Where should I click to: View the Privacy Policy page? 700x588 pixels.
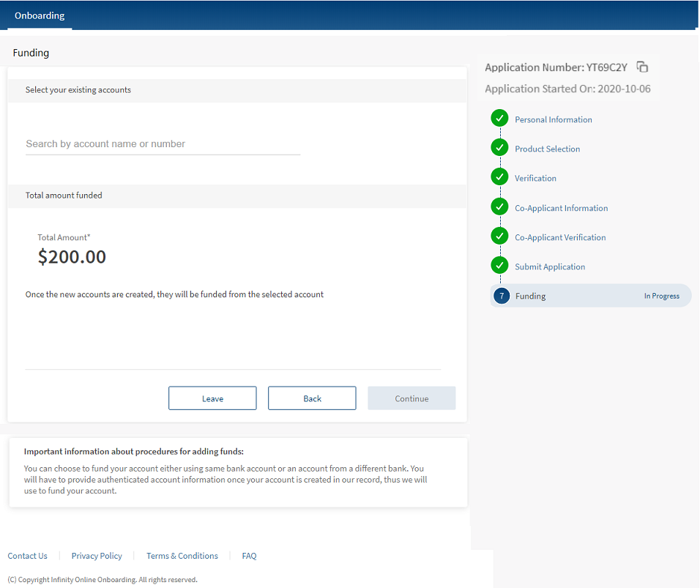tap(97, 556)
